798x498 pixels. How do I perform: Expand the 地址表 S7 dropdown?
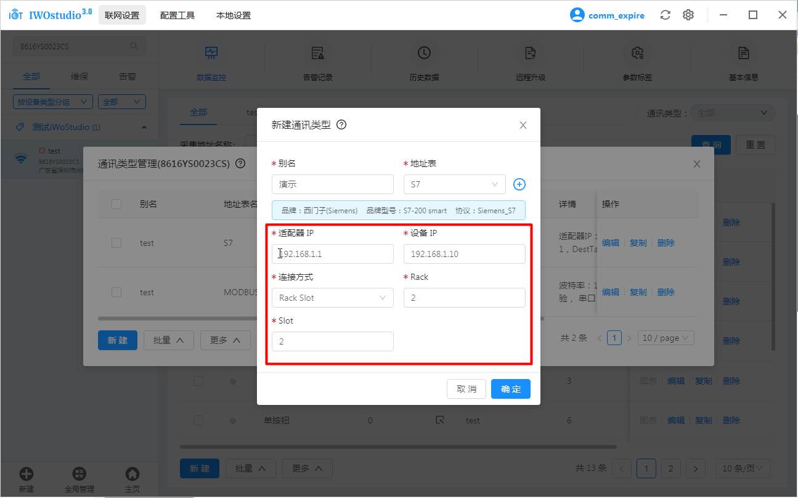click(x=454, y=184)
